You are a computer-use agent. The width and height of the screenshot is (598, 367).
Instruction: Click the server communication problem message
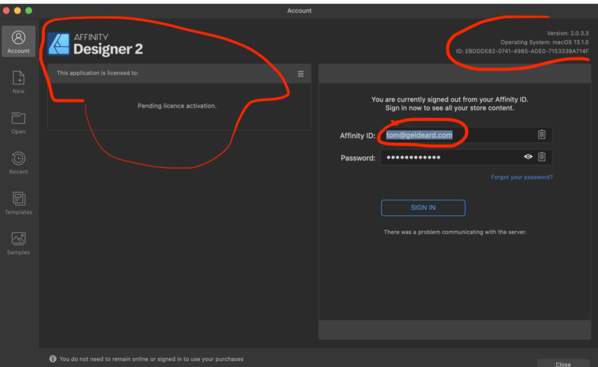tap(455, 232)
